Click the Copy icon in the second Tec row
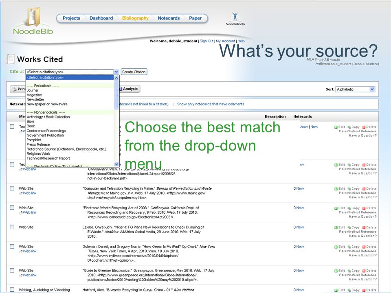The width and height of the screenshot is (391, 293). (349, 165)
